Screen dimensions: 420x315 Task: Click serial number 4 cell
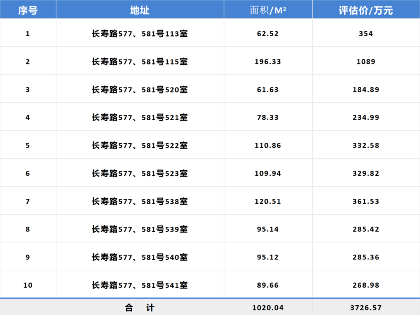click(x=28, y=117)
